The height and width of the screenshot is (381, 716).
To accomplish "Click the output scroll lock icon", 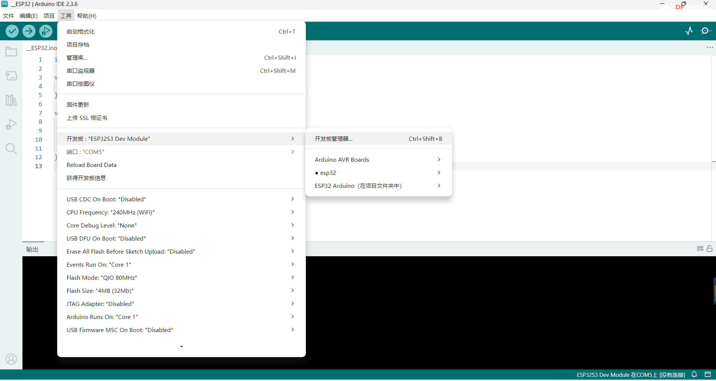I will coord(710,248).
